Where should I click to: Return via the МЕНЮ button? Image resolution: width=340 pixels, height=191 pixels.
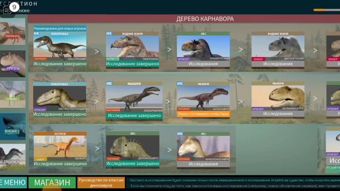pos(13,183)
